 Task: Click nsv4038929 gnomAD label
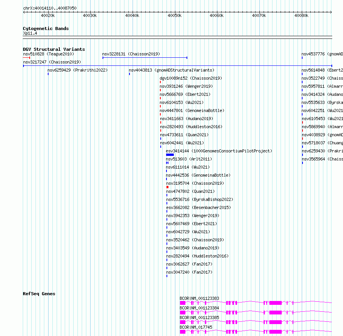pyautogui.click(x=323, y=135)
